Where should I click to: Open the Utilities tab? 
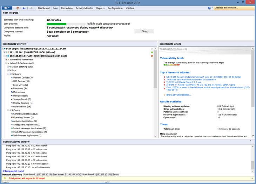click(x=130, y=8)
